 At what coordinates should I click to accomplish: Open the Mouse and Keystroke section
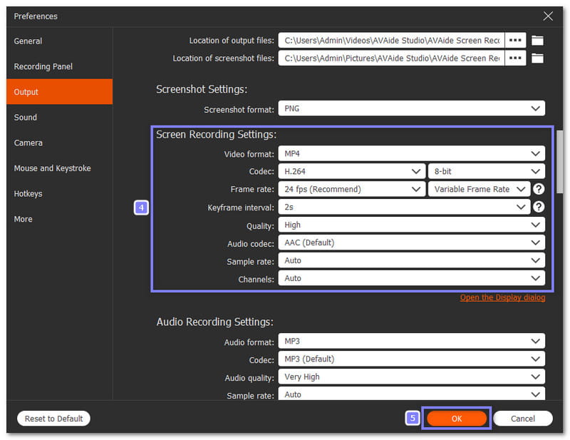(x=52, y=168)
